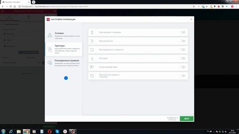Open the Условия (Conditions) section
The width and height of the screenshot is (239, 134).
[x=64, y=36]
